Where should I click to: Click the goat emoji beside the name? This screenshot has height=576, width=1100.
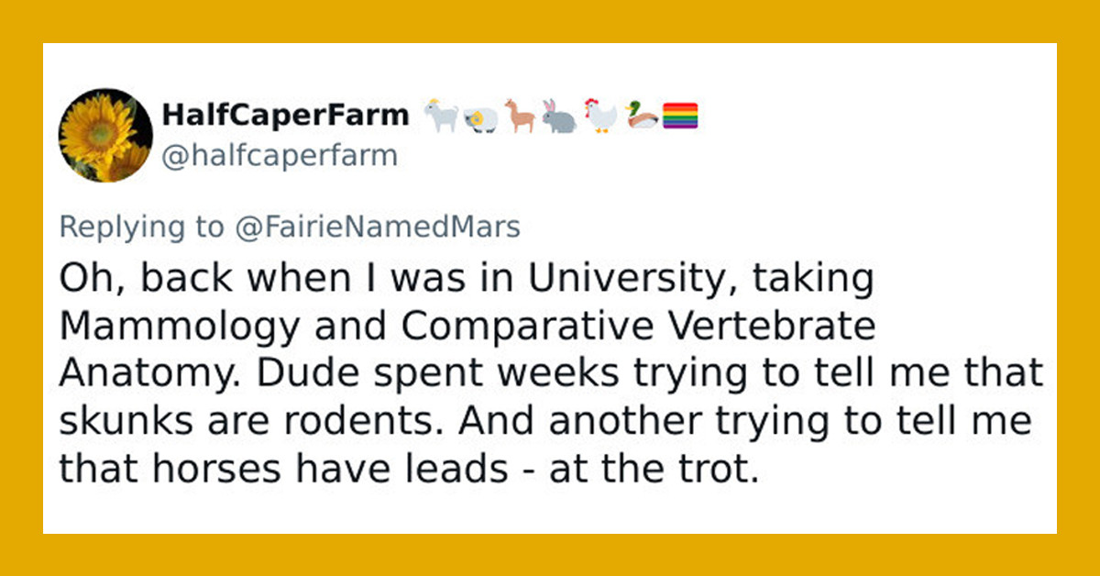441,116
